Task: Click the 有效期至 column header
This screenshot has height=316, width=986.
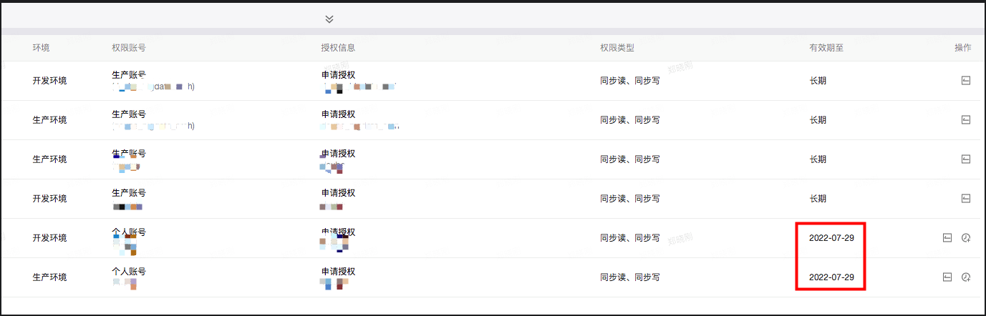Action: tap(826, 48)
